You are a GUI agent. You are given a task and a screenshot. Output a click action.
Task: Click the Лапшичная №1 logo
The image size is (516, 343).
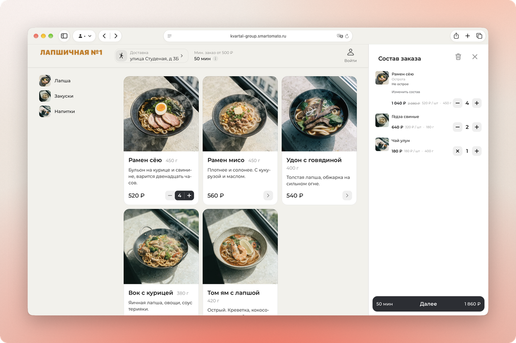(x=71, y=53)
